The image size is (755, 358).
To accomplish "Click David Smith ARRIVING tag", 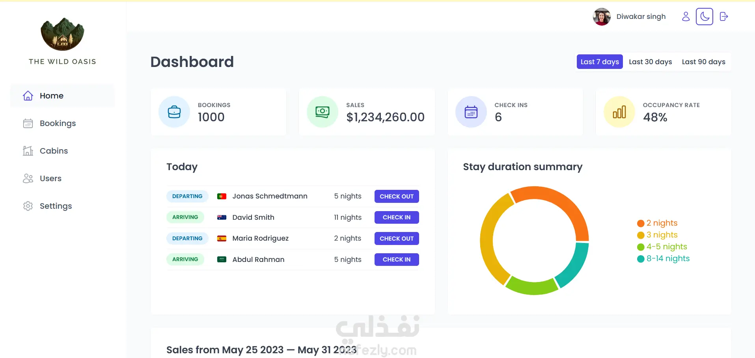I will coord(185,217).
